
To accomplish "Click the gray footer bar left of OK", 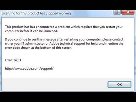I will pyautogui.click(x=55, y=84).
